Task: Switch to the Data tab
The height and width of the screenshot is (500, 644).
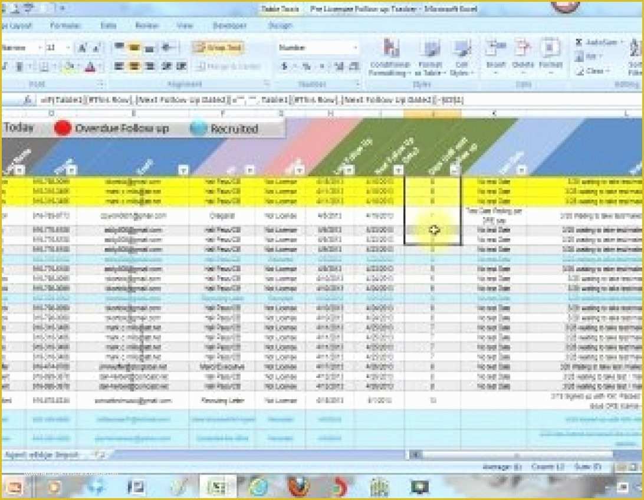Action: [x=109, y=25]
